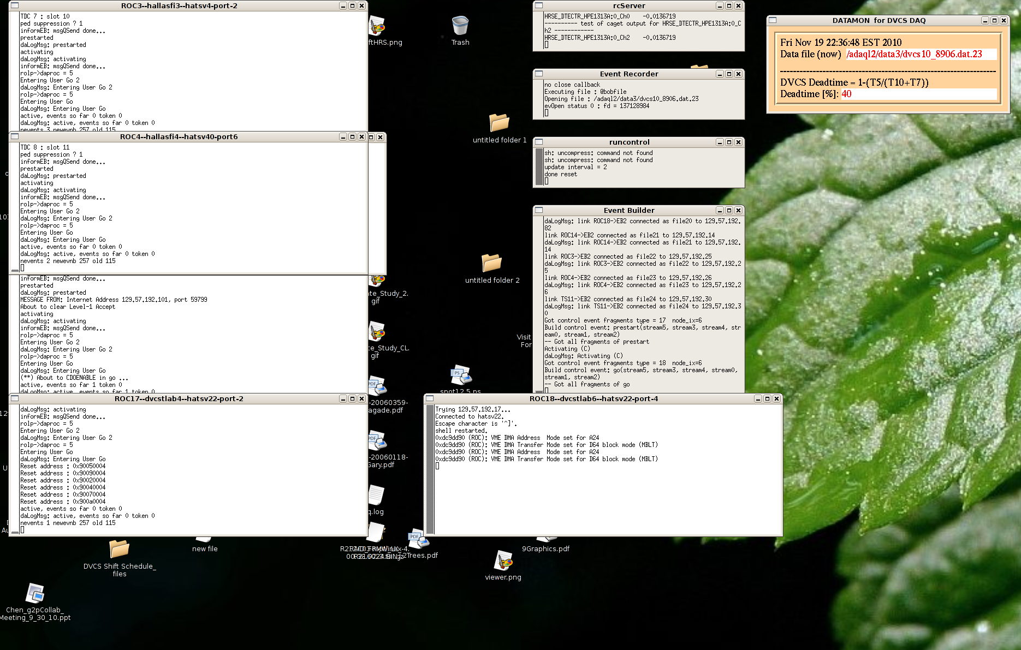Select the 20060359-agade.pdf file icon
The image size is (1021, 650).
coord(378,386)
